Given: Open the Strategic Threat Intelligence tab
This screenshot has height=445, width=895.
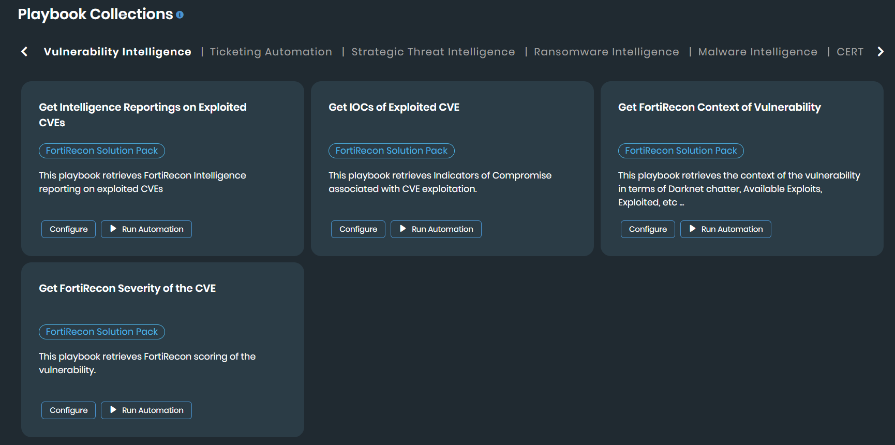Looking at the screenshot, I should 433,52.
